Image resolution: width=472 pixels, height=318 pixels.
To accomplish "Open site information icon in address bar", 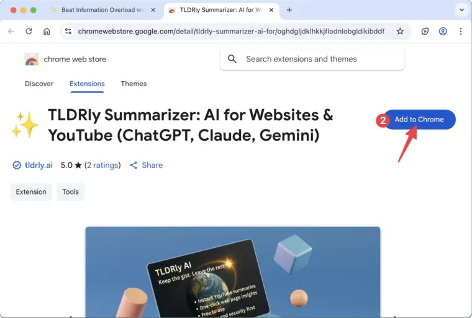I will point(68,31).
